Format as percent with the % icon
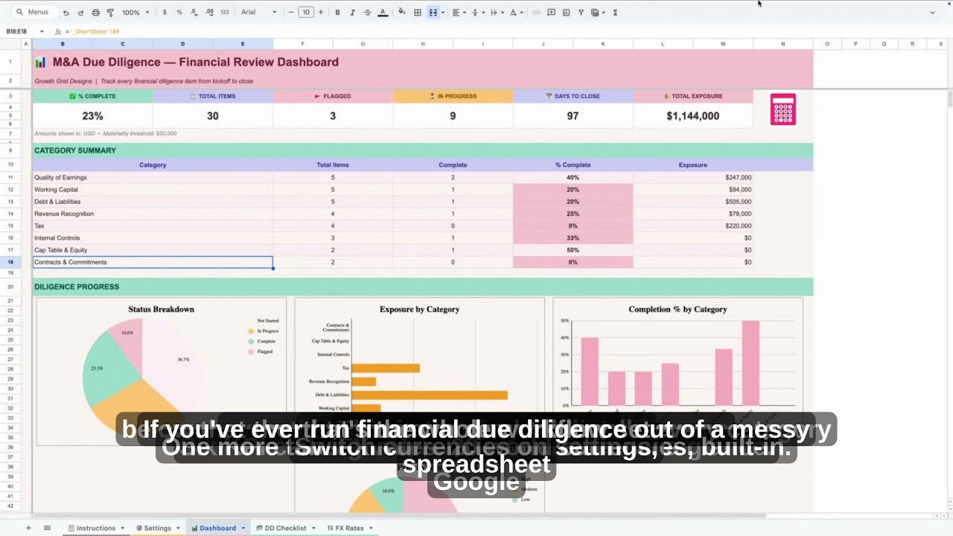Image resolution: width=953 pixels, height=536 pixels. (179, 13)
